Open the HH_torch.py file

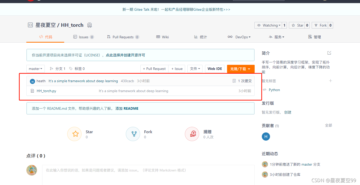tap(47, 91)
